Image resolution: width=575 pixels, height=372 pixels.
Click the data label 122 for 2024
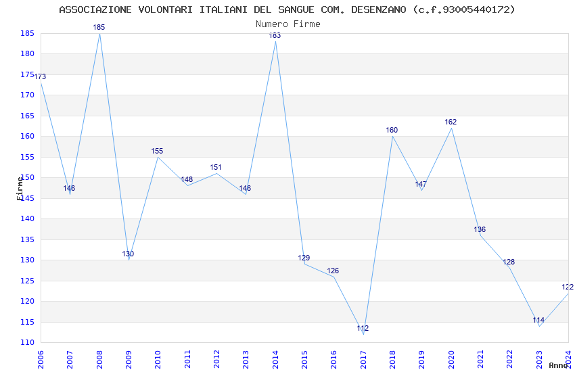pos(568,287)
